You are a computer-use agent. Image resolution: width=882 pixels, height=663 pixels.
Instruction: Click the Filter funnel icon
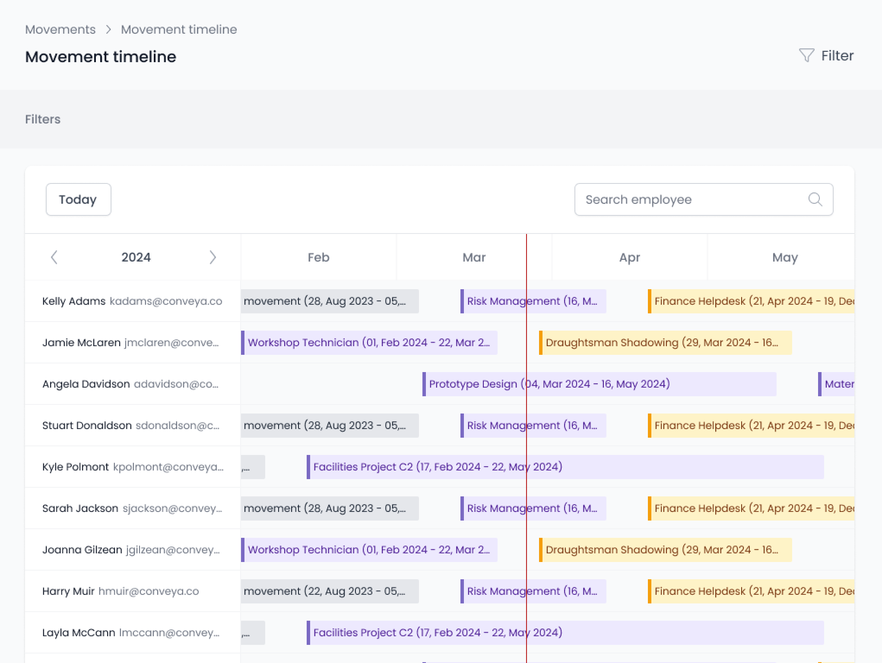point(806,55)
